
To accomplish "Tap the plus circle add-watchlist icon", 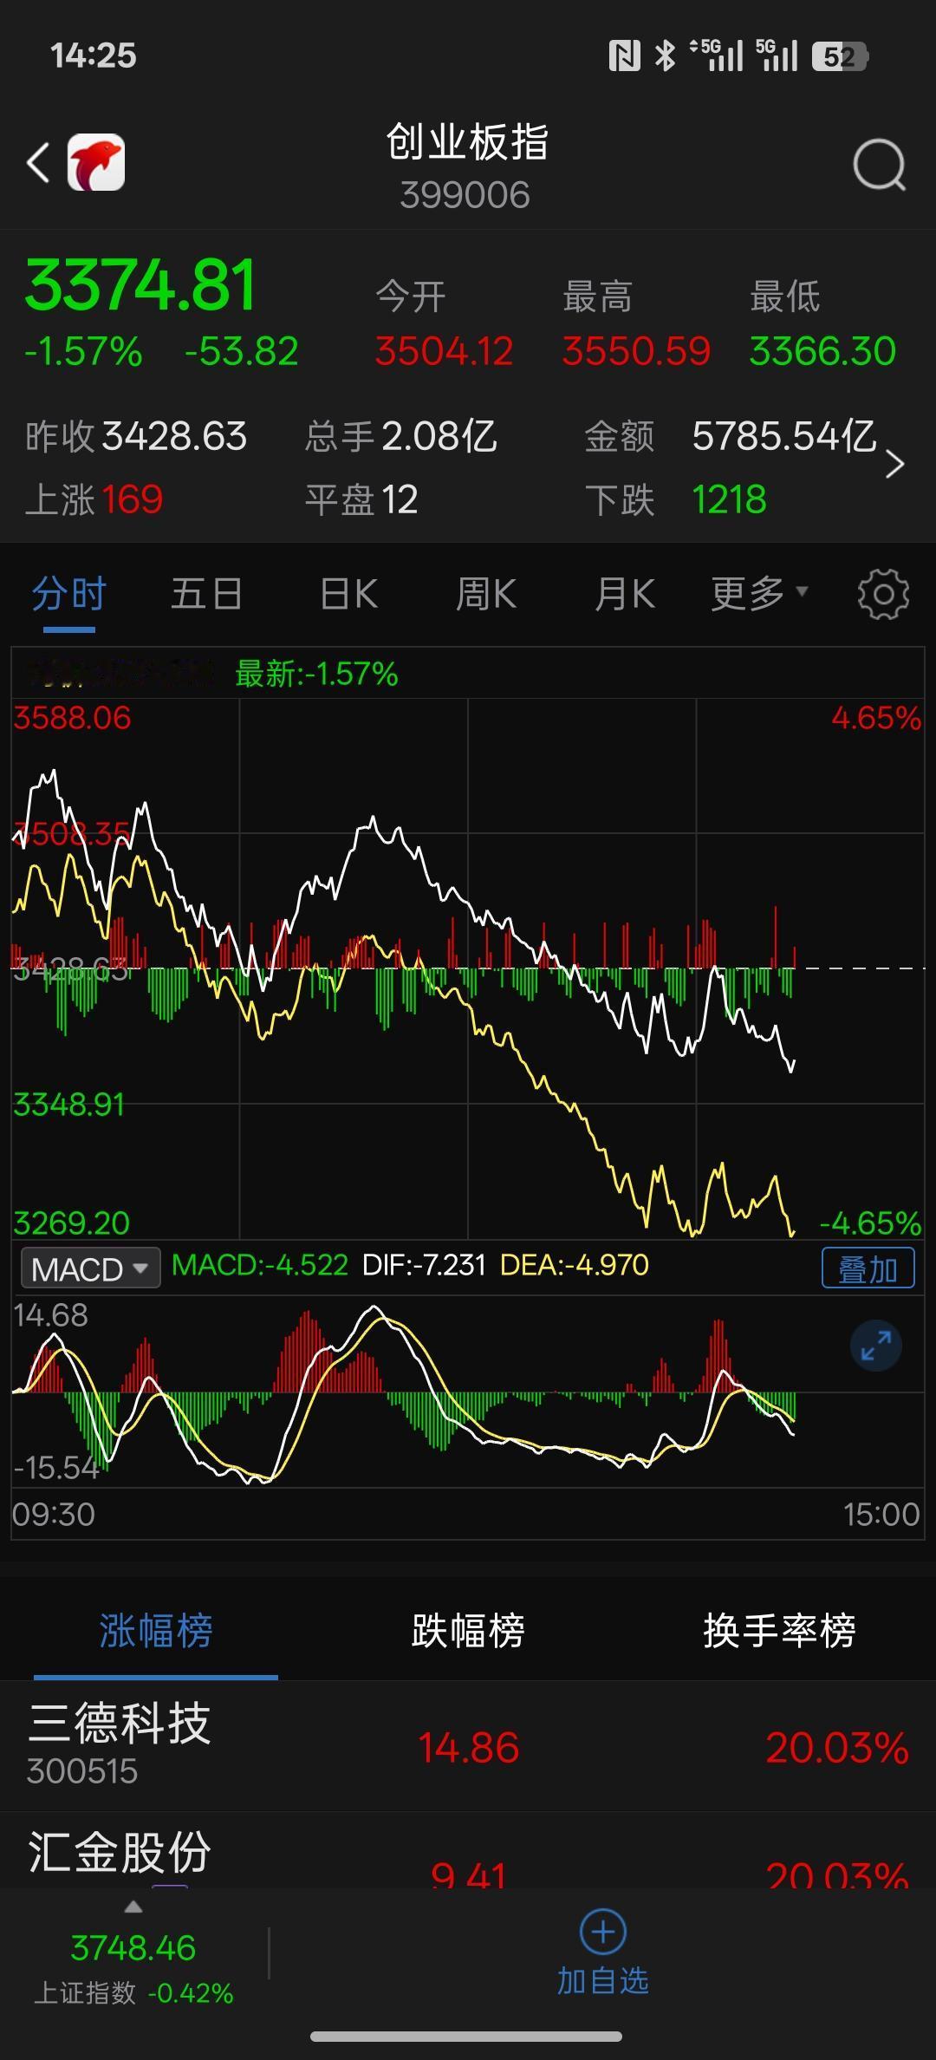I will point(602,1931).
